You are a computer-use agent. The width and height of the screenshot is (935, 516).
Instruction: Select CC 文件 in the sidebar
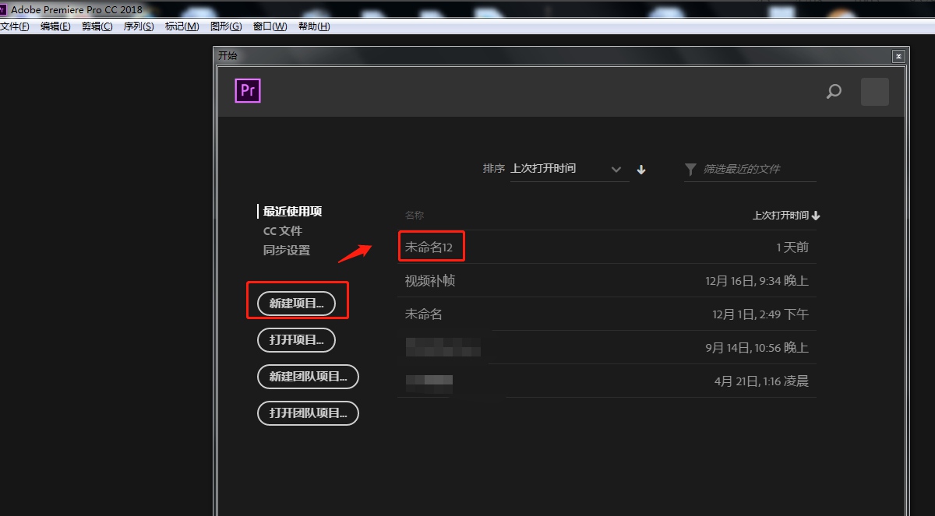click(282, 231)
